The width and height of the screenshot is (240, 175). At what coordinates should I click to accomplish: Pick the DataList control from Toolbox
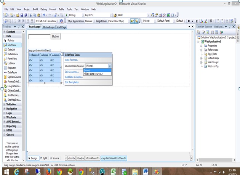(11, 50)
